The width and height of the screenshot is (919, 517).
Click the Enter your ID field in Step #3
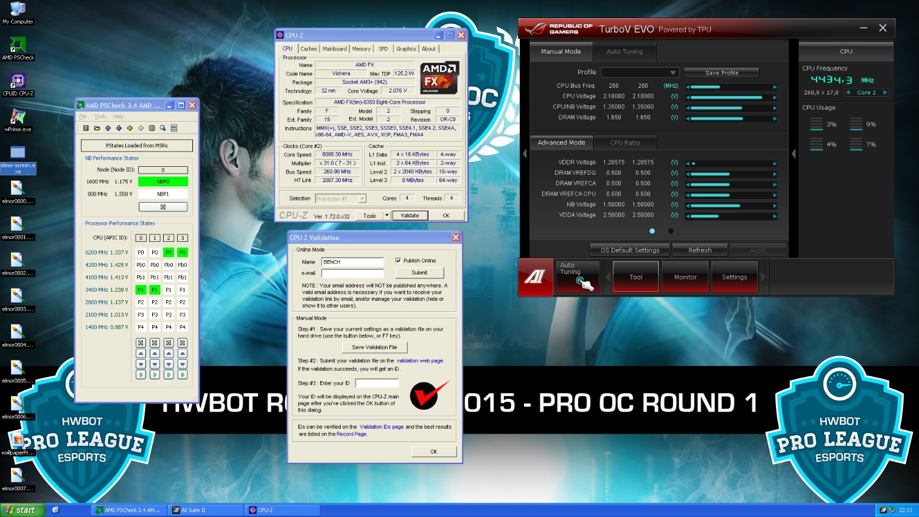[377, 383]
